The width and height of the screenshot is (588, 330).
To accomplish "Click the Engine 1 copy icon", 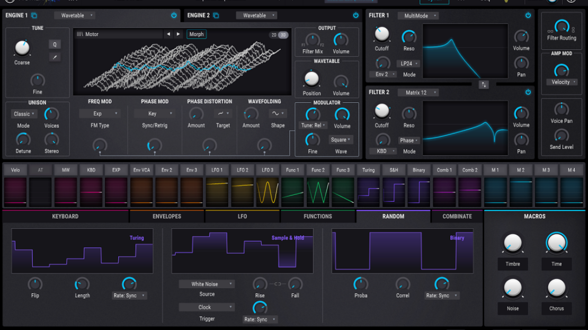I will (x=34, y=15).
